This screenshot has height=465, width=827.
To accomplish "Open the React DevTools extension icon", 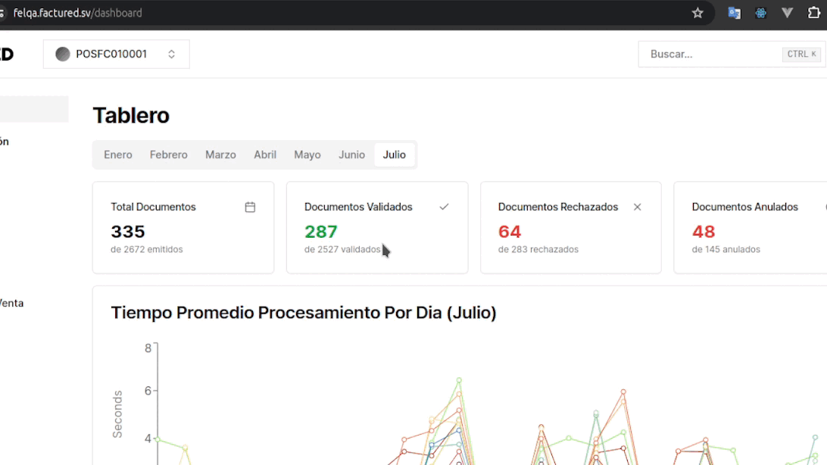I will point(760,13).
